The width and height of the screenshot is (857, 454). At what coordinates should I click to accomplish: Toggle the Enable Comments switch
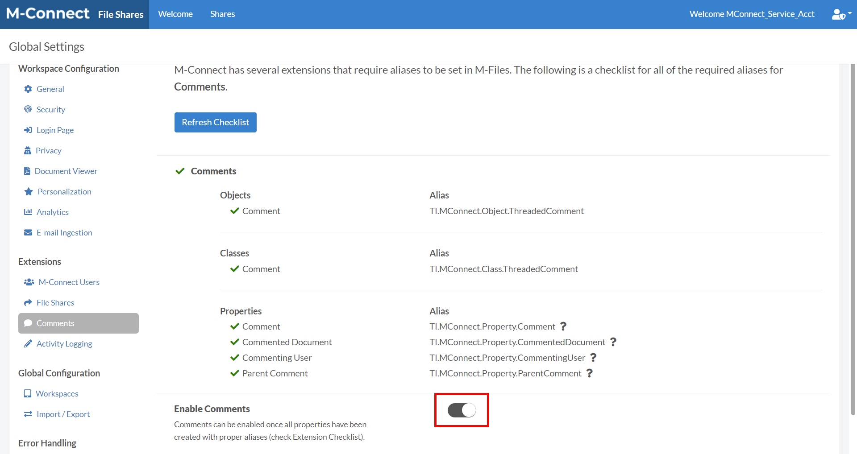point(462,410)
